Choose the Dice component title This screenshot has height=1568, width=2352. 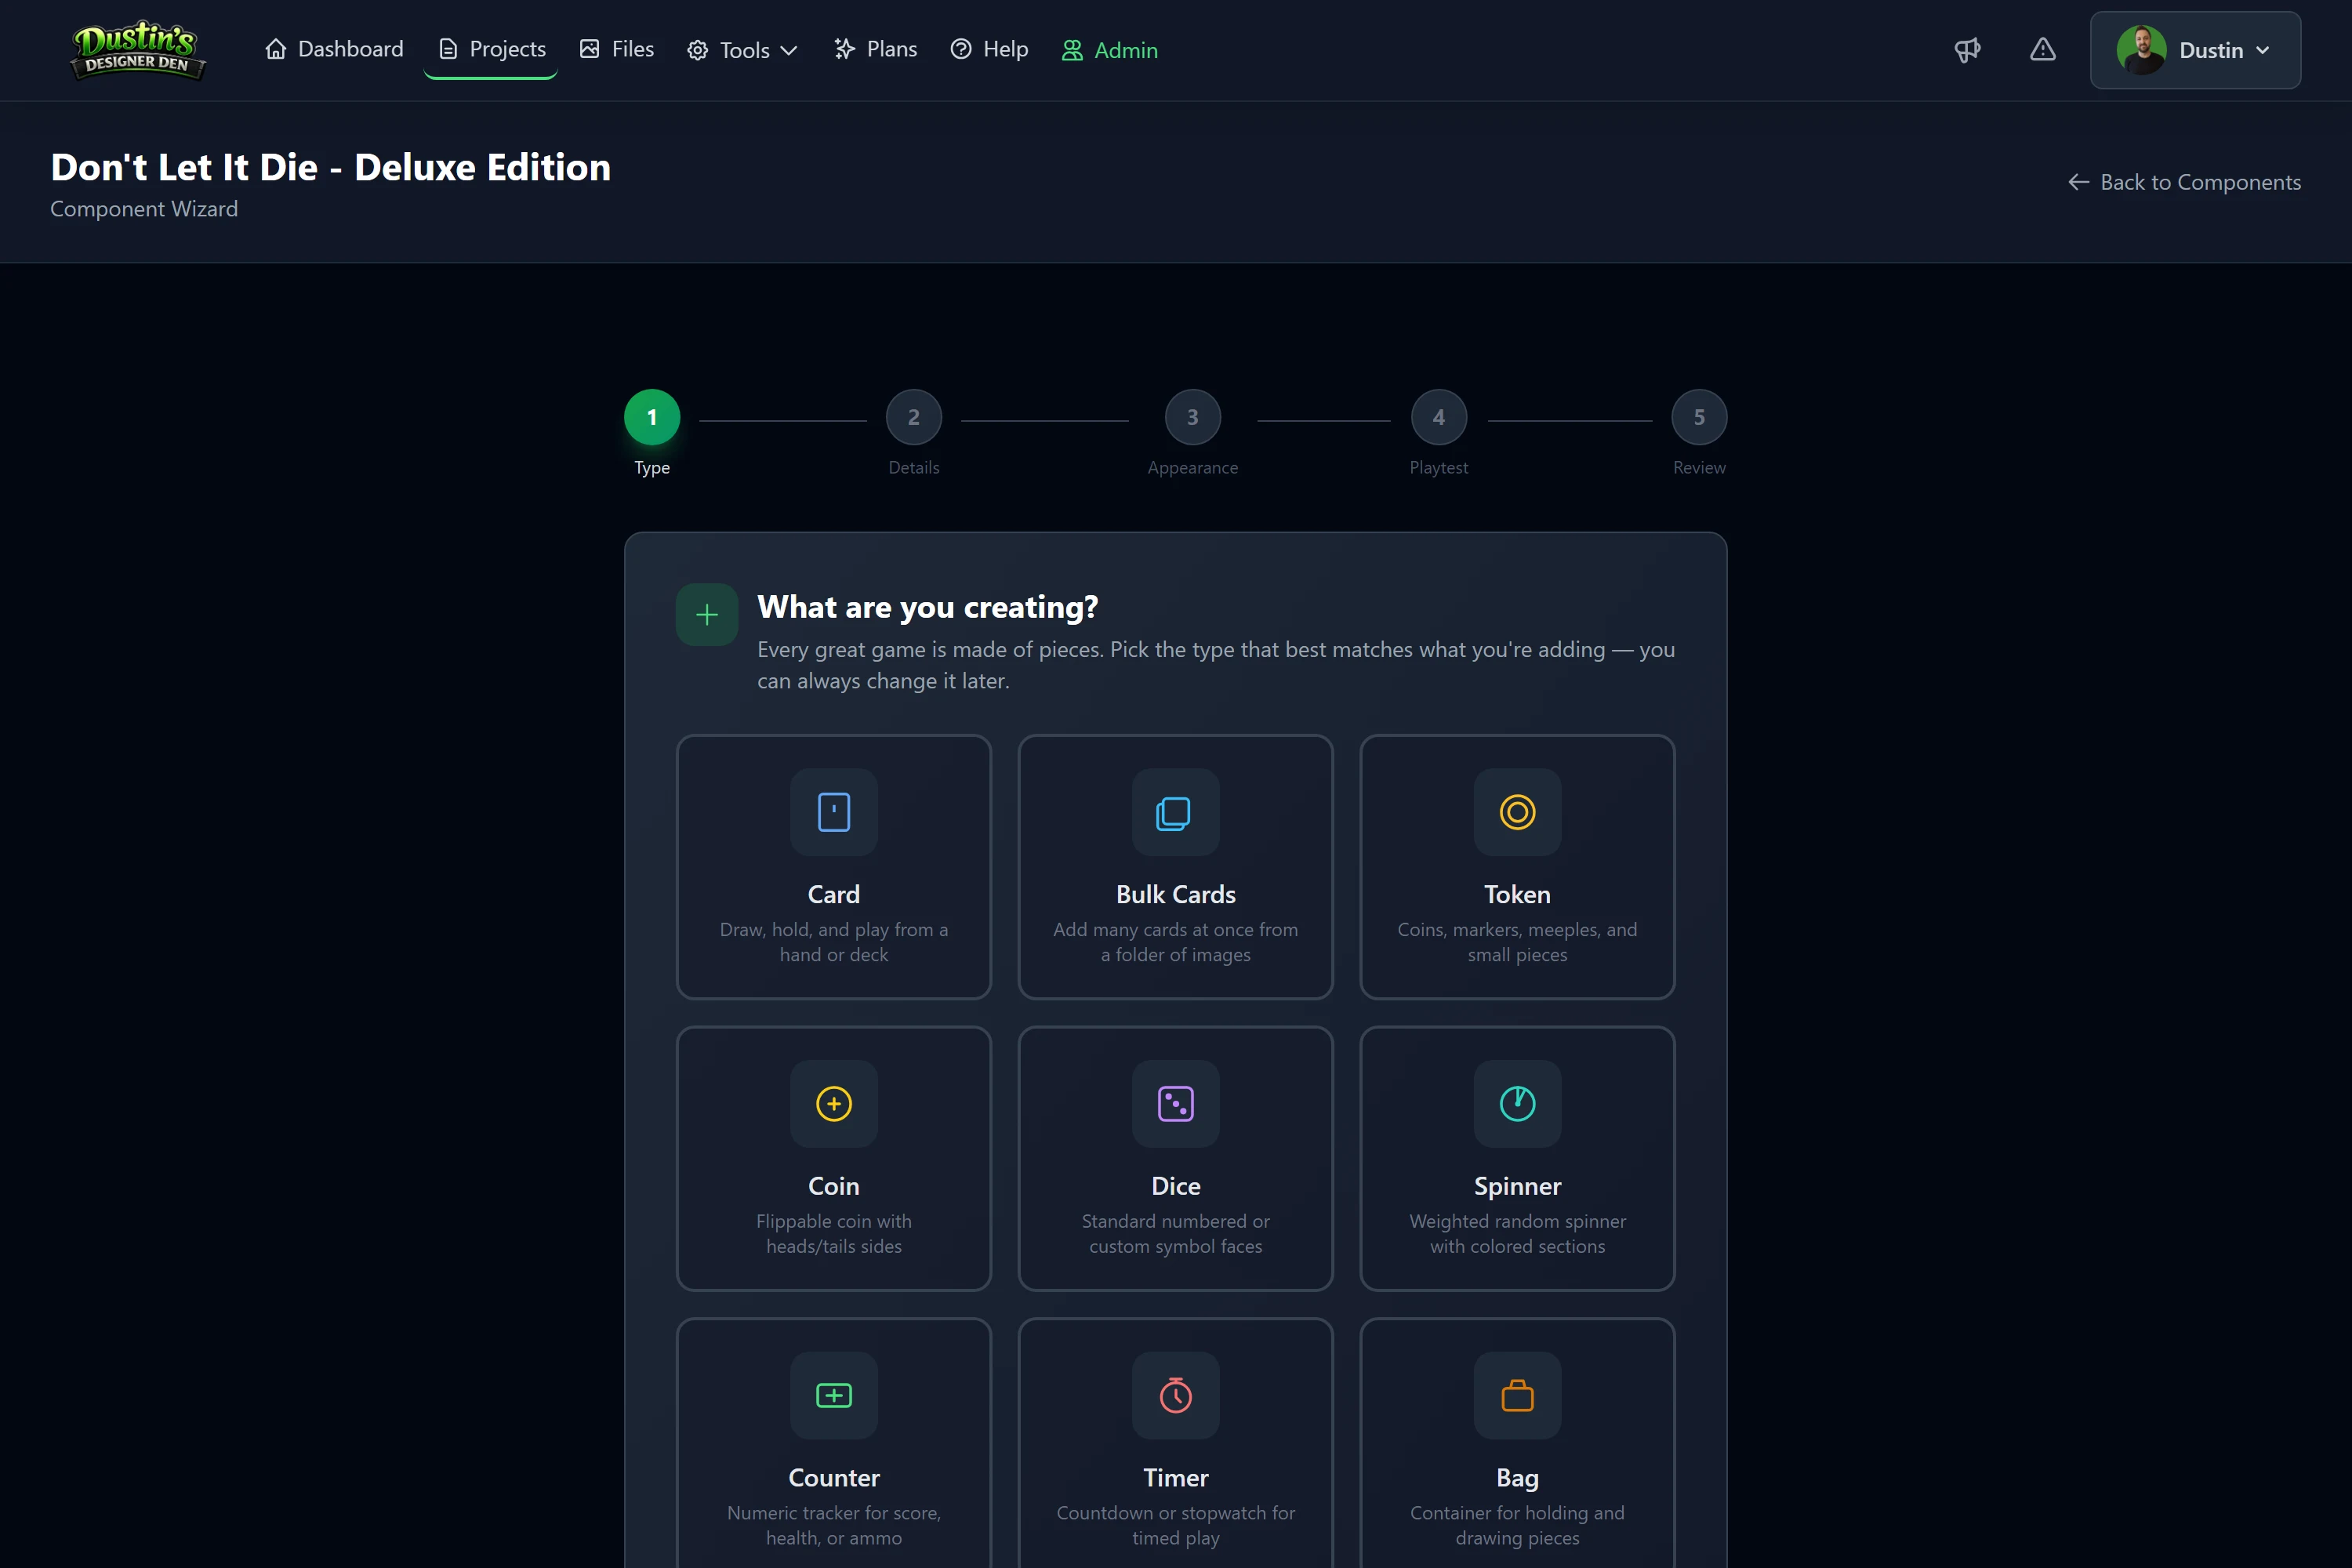pyautogui.click(x=1175, y=1186)
